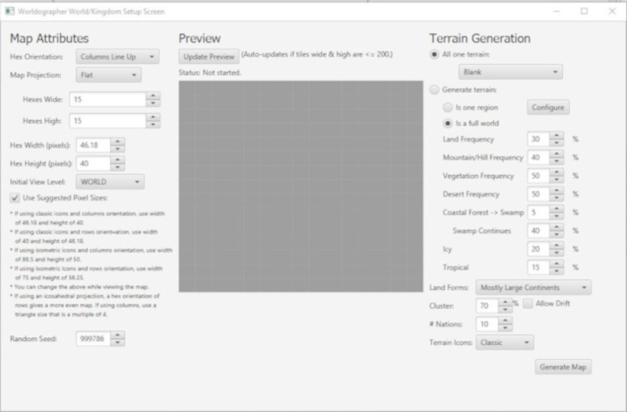Click the Update Preview button
This screenshot has width=627, height=412.
click(208, 57)
